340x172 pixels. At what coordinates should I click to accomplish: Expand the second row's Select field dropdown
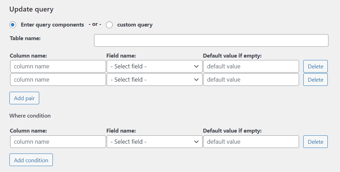click(154, 80)
